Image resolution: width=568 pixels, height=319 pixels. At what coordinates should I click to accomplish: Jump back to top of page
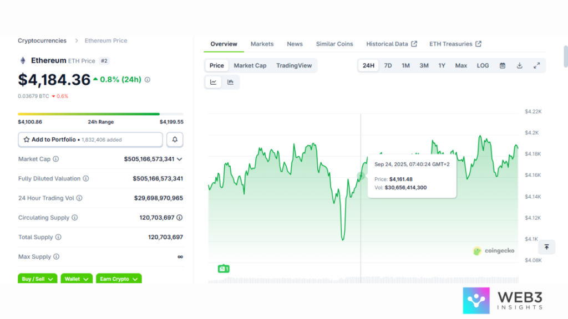(546, 247)
